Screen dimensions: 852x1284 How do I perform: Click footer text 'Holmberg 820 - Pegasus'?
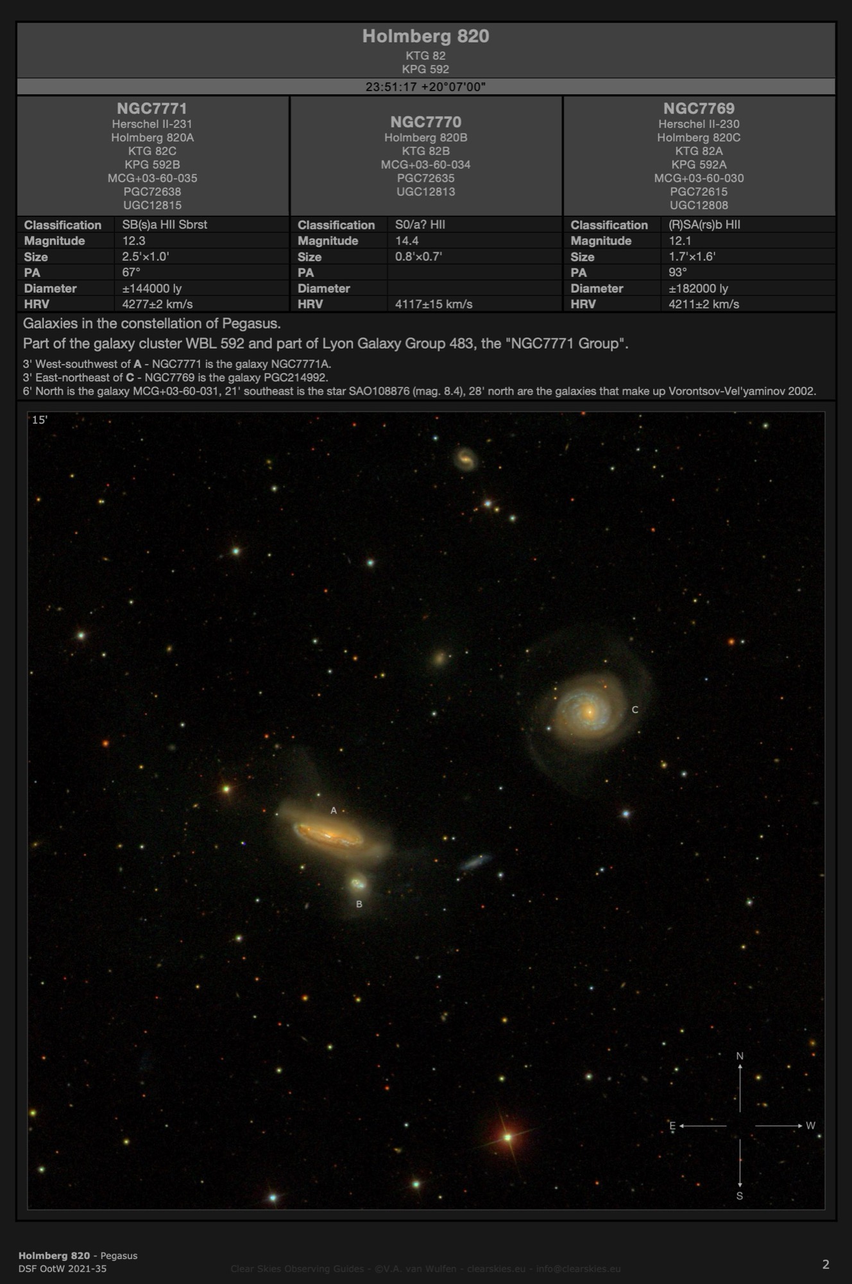point(78,1256)
